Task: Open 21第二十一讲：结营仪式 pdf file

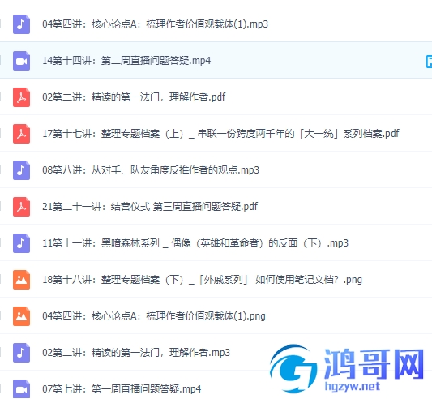Action: pyautogui.click(x=150, y=207)
